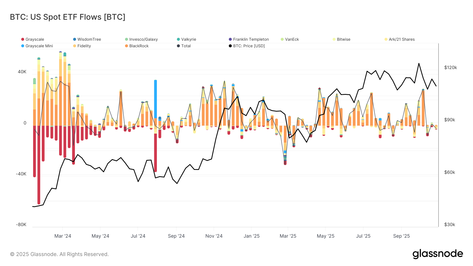Click the chart title BTC: US Spot ETF Flows
This screenshot has width=473, height=266.
coord(67,17)
